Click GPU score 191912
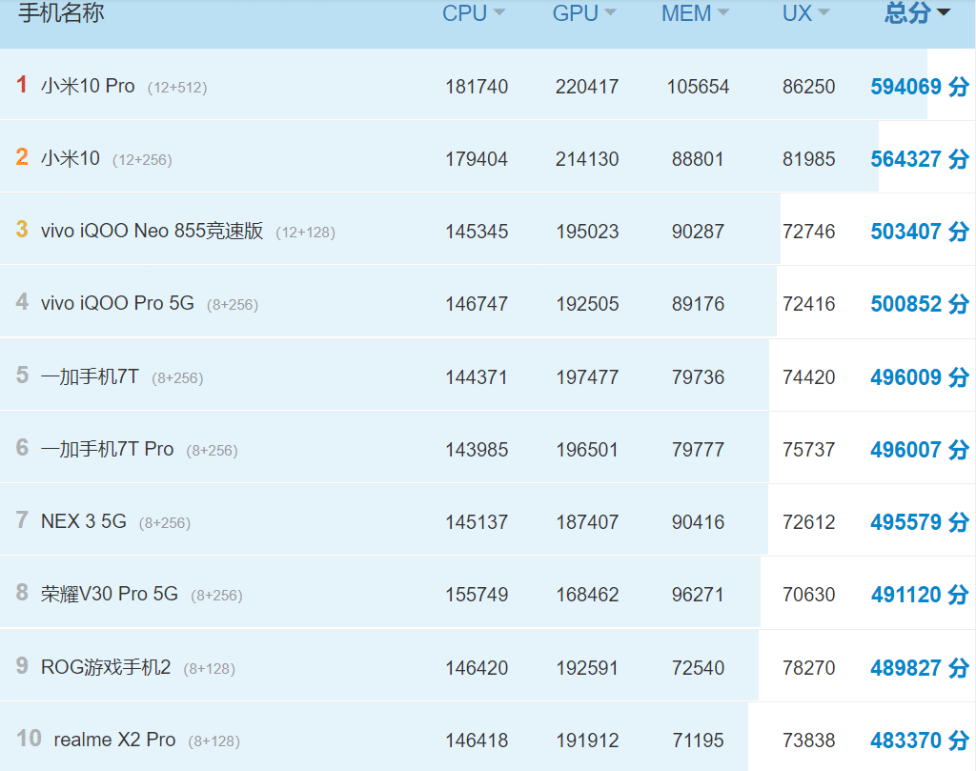The image size is (976, 771). point(587,741)
